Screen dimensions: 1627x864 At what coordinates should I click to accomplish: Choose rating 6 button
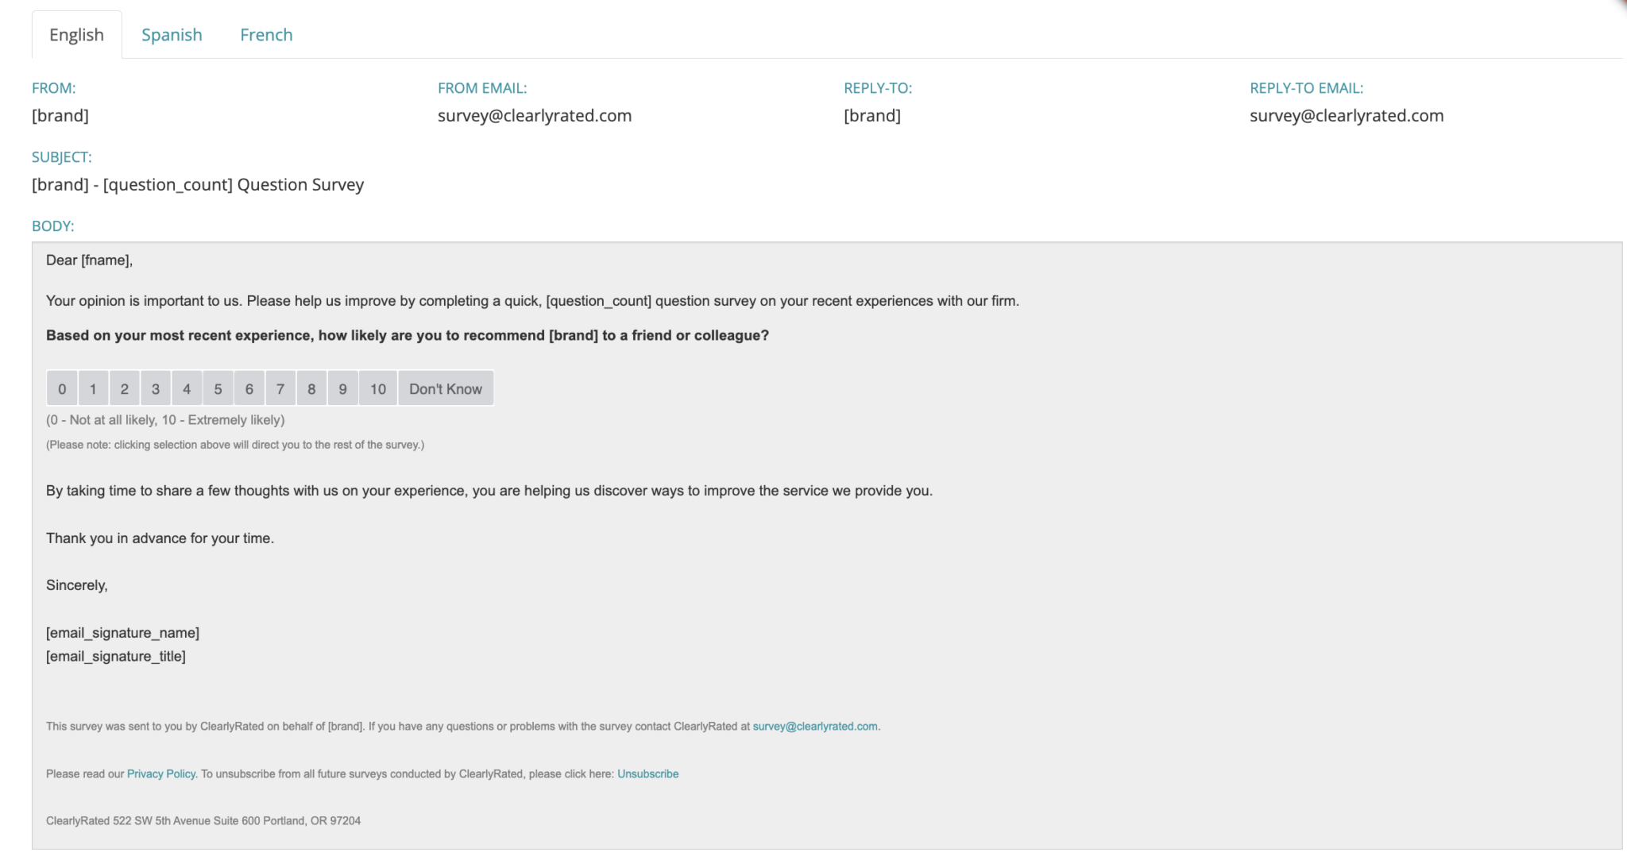click(x=249, y=389)
